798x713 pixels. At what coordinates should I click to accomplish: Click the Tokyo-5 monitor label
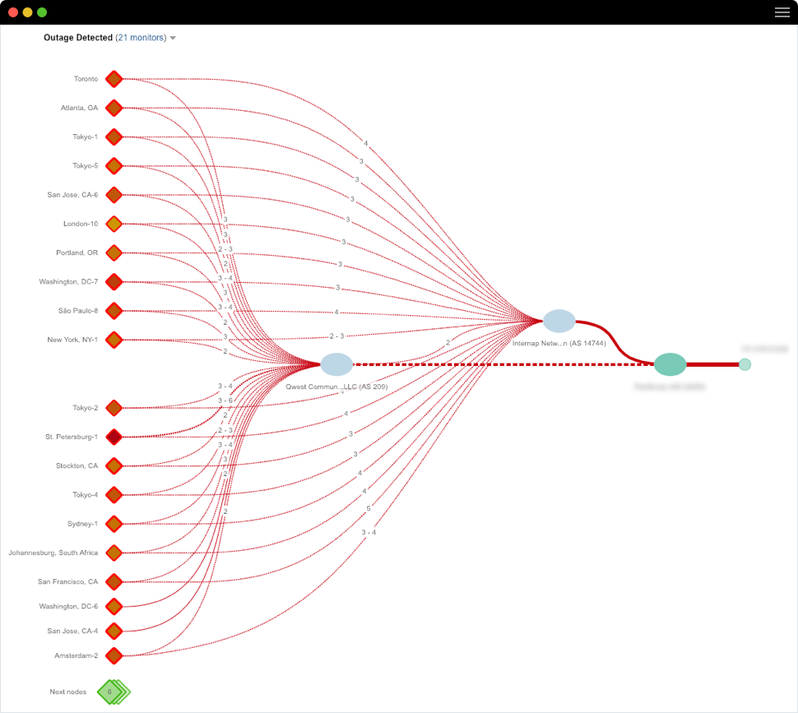tap(85, 165)
